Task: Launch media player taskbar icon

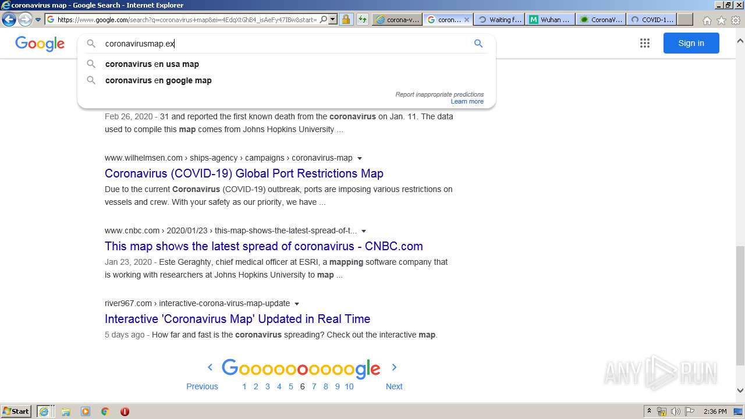Action: 86,411
